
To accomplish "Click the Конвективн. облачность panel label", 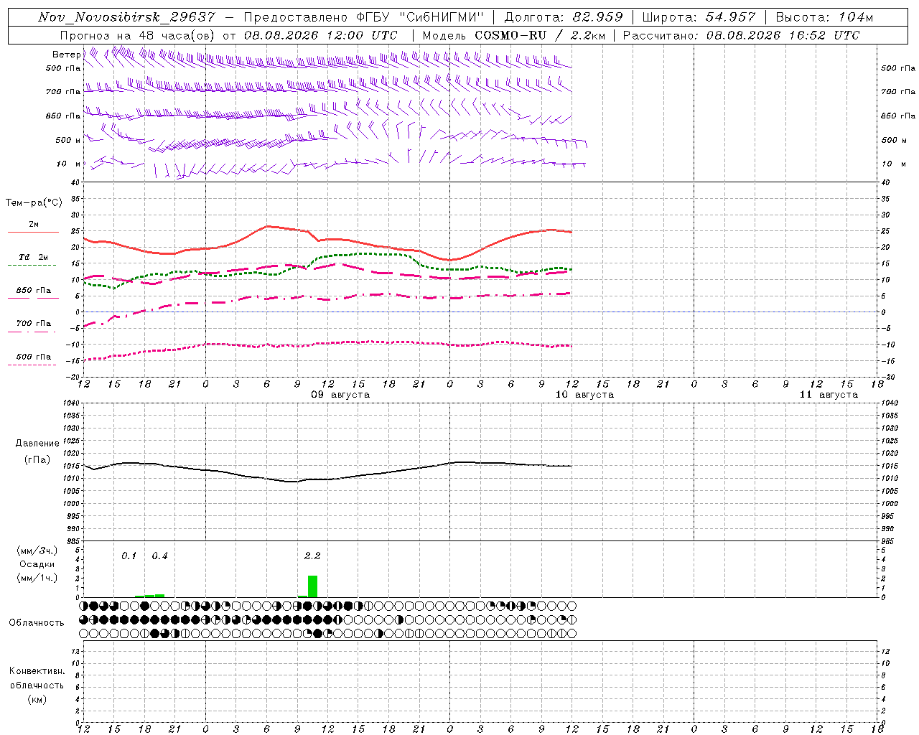I will pos(37,685).
